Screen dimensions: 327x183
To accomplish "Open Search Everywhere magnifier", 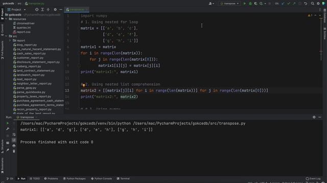I will [312, 4].
